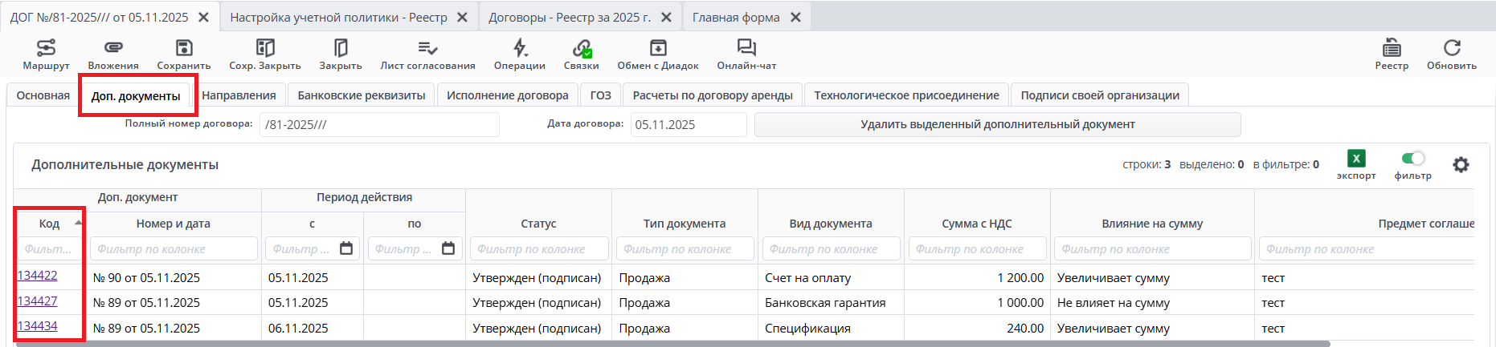Open Вложения attachments
Viewport: 1496px width, 347px height.
tap(113, 49)
